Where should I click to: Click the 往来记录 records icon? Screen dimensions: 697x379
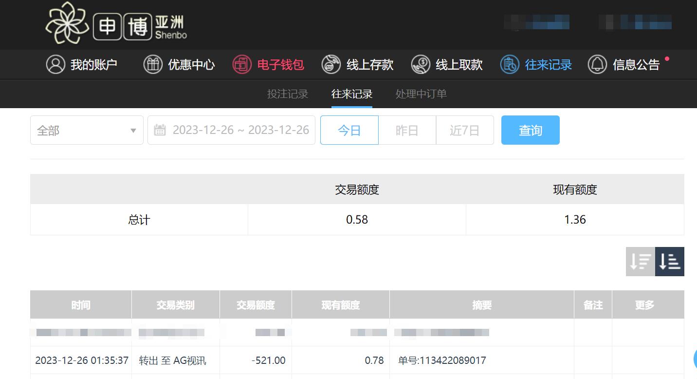click(x=510, y=64)
